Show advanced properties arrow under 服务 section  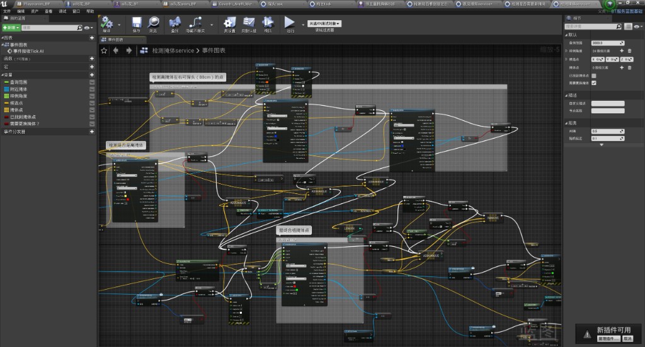pyautogui.click(x=602, y=145)
